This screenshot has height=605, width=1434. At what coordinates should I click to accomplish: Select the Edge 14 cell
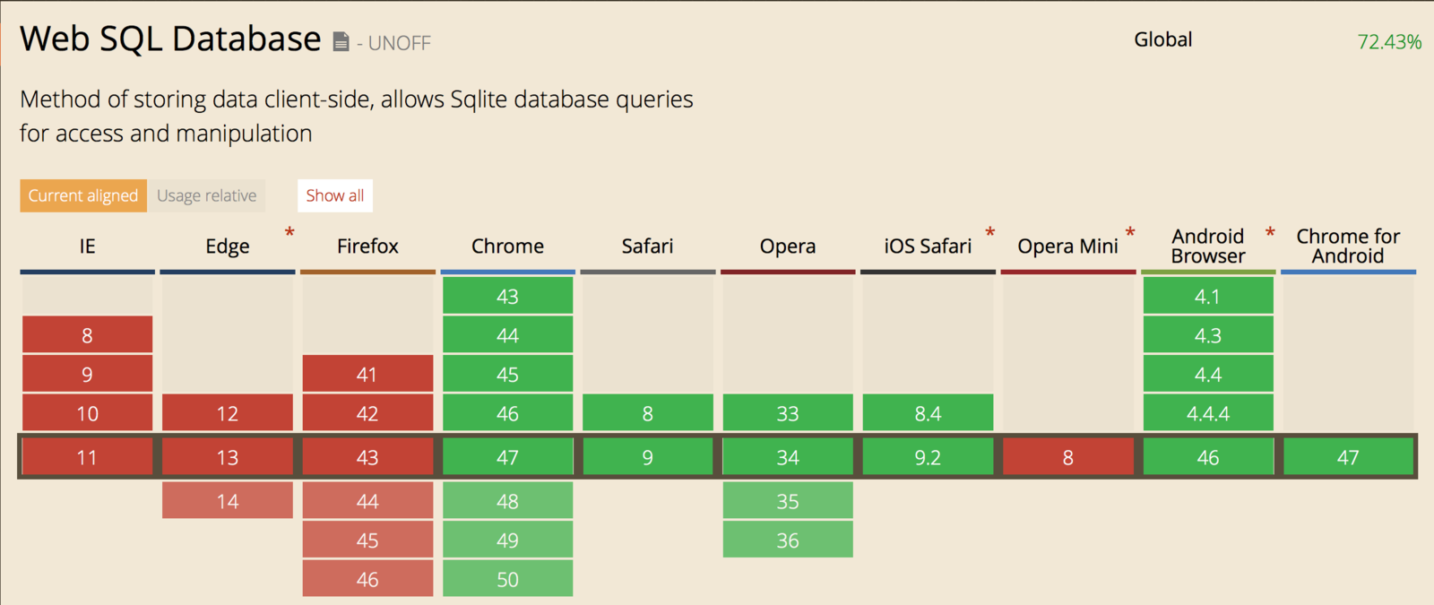(x=228, y=501)
